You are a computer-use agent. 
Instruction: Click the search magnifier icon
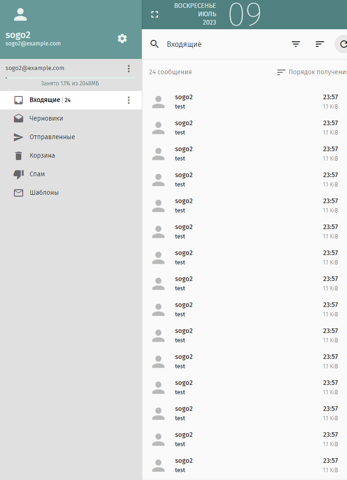pos(155,44)
